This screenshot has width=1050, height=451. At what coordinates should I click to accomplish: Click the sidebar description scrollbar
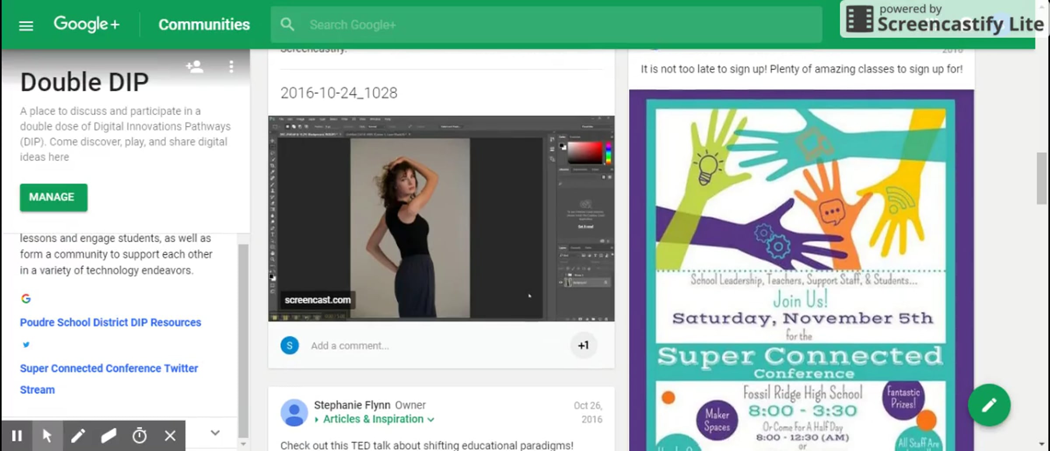point(243,340)
